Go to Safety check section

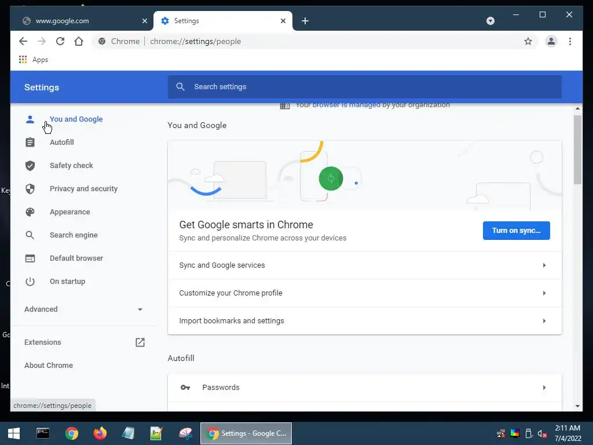[x=71, y=165]
